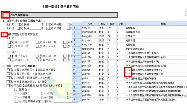
Task: Click the 其他東南亞國家 explanation blank
Action: (x=66, y=102)
